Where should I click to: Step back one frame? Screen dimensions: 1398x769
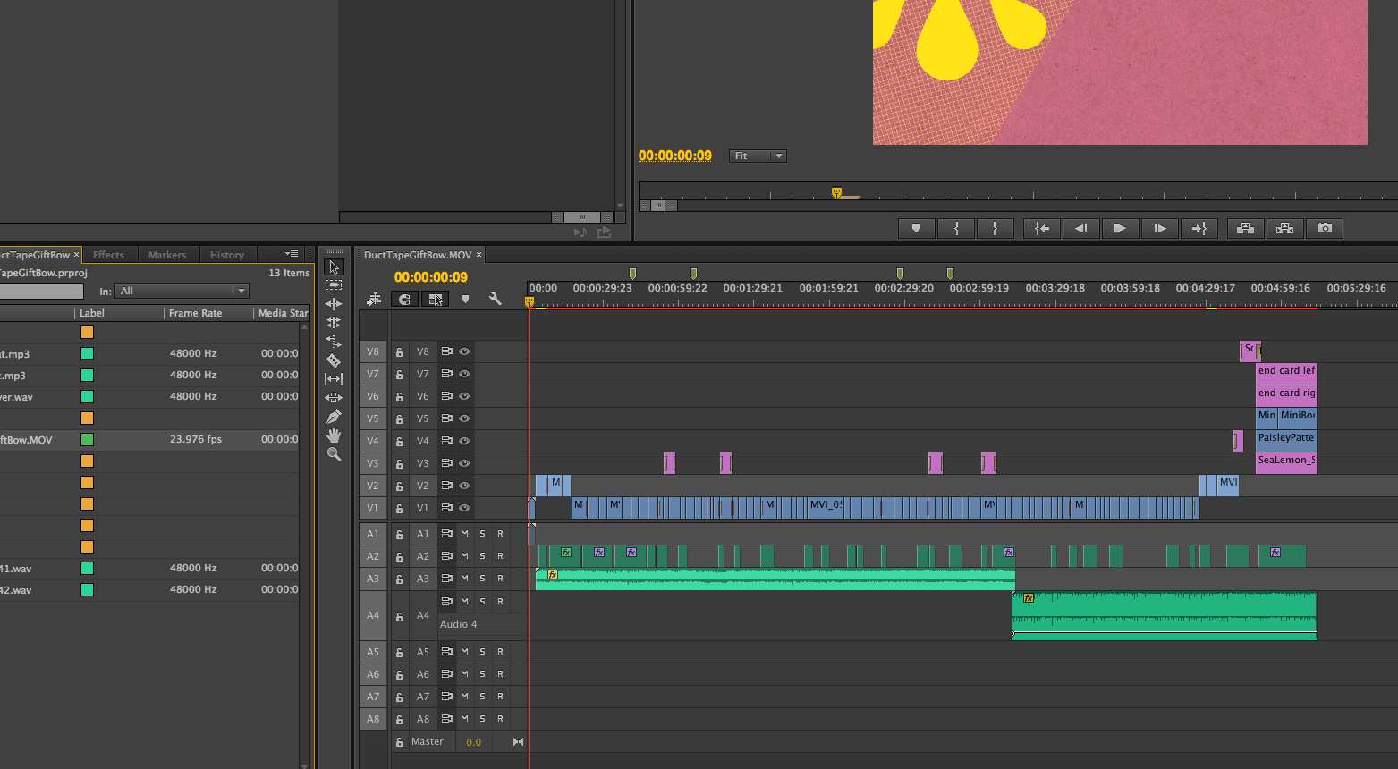[x=1080, y=228]
